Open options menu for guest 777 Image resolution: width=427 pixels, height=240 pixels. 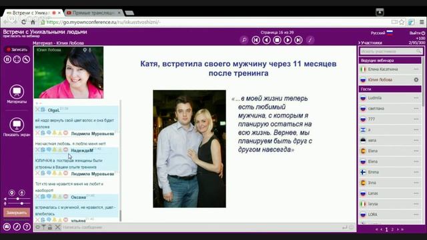coord(416,119)
